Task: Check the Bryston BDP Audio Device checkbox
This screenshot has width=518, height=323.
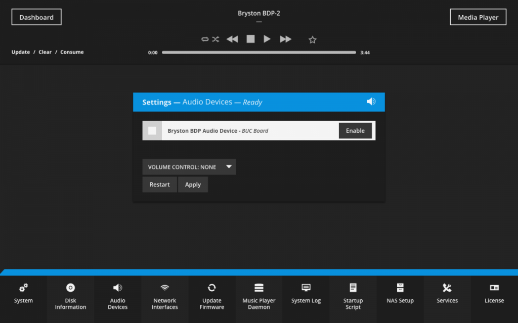Action: tap(152, 131)
